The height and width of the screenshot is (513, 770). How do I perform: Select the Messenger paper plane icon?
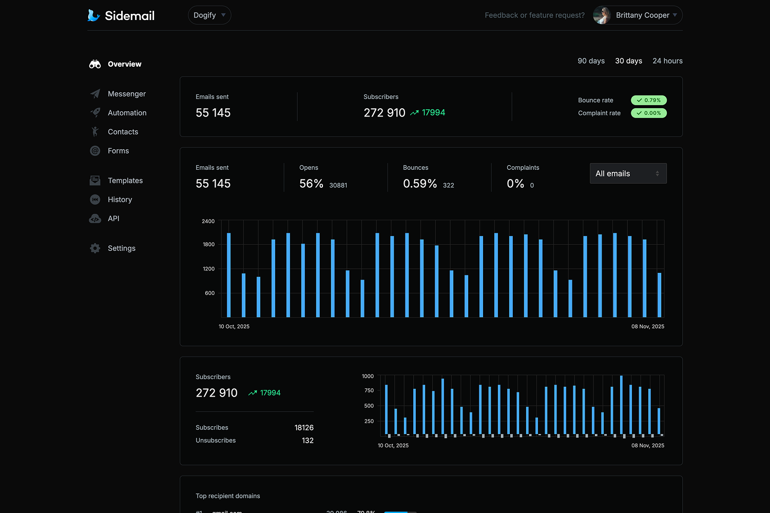click(95, 93)
